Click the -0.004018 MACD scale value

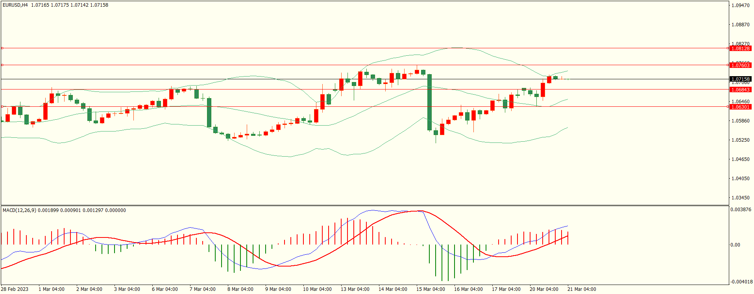click(741, 282)
